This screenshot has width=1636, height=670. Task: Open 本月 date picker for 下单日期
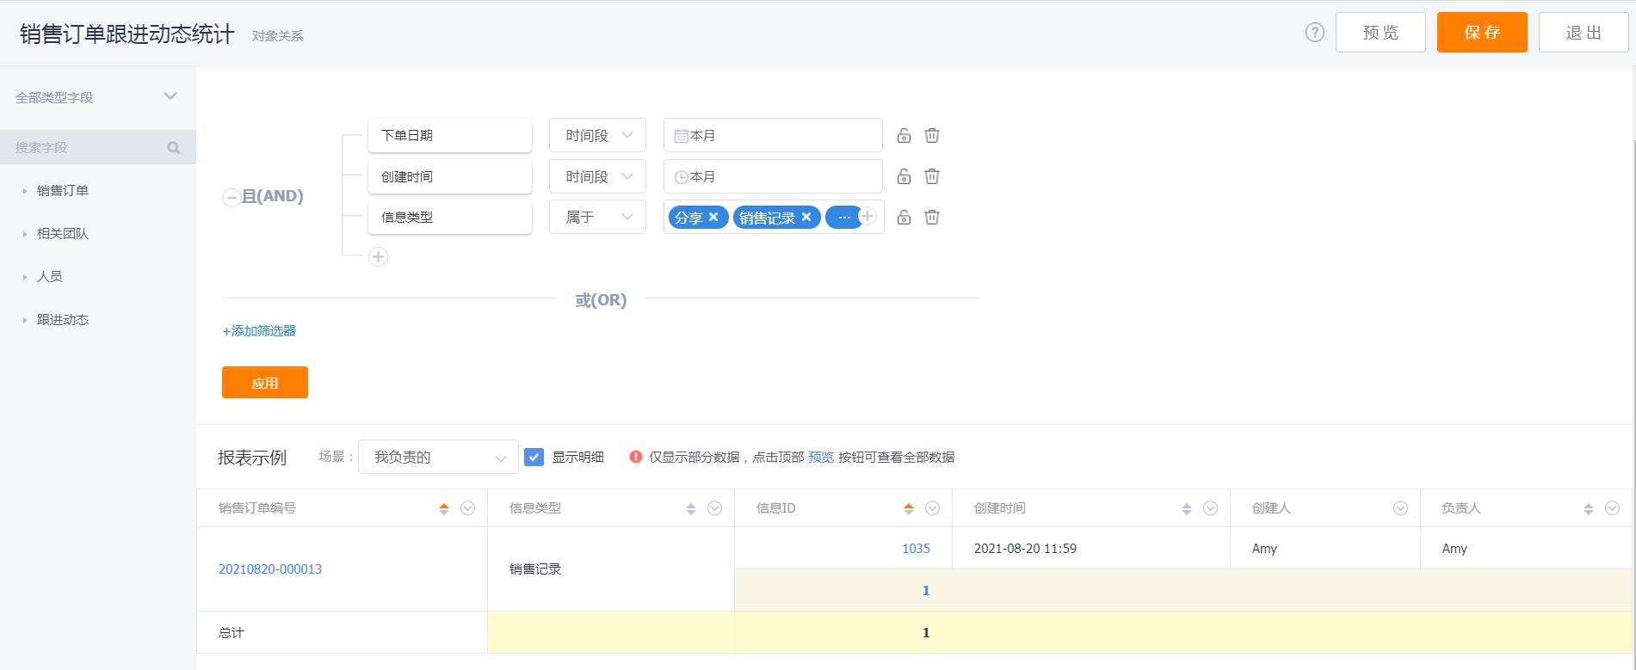point(773,135)
